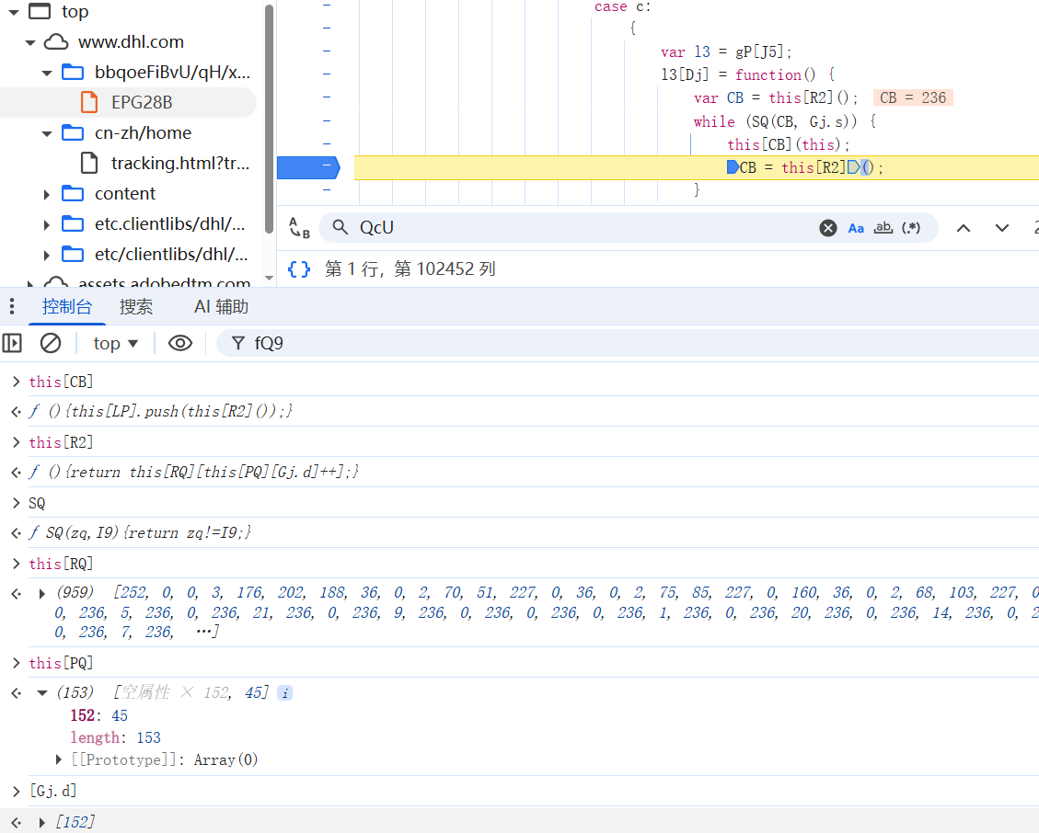Image resolution: width=1039 pixels, height=833 pixels.
Task: Toggle whole word matching option
Action: pos(883,228)
